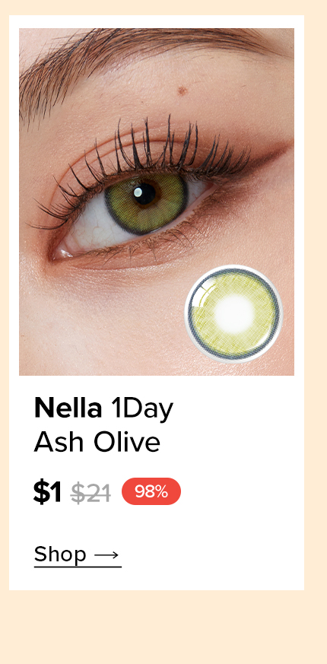
Task: Click the $1 sale price
Action: tap(47, 493)
